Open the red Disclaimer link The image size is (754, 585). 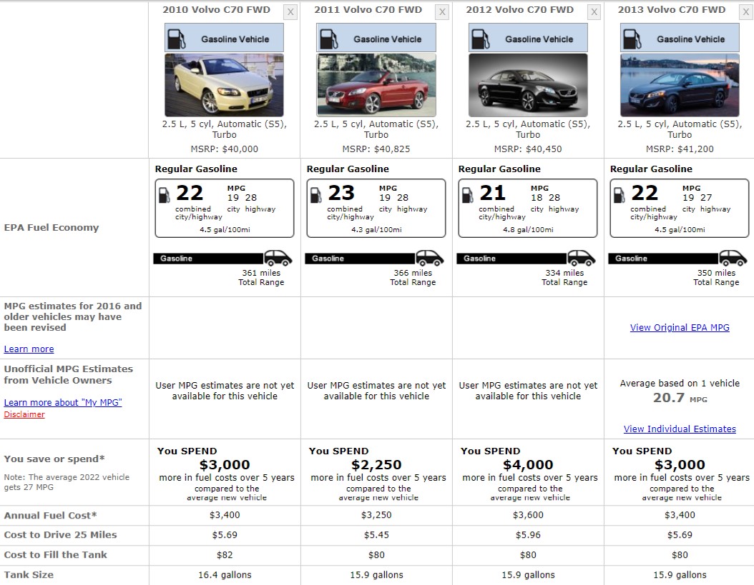(x=24, y=414)
